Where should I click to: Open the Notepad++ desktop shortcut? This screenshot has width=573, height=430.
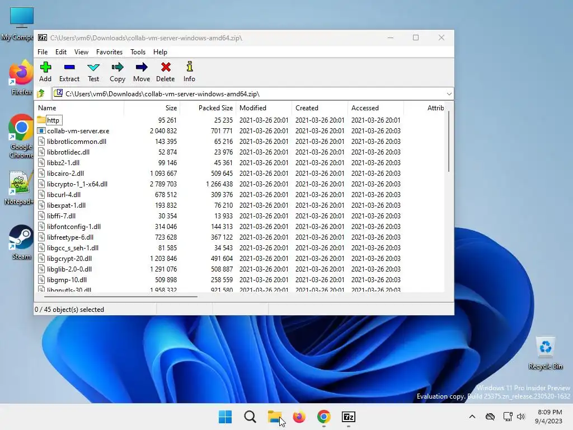click(19, 188)
